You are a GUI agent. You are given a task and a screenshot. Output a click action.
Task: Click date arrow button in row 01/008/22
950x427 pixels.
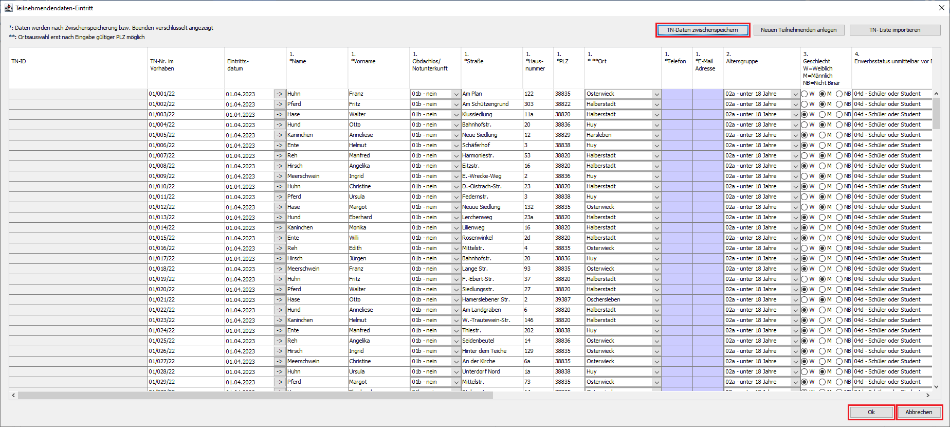tap(279, 166)
